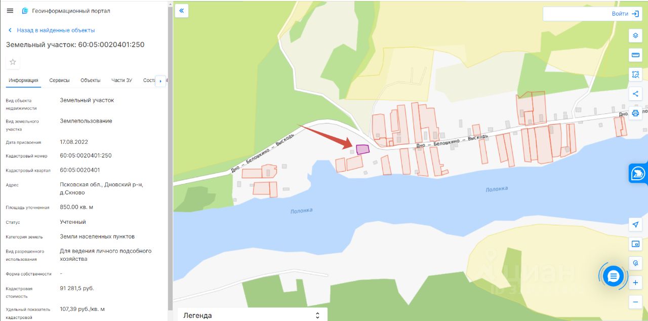Activate the area selection tool
Image resolution: width=648 pixels, height=321 pixels.
click(635, 74)
